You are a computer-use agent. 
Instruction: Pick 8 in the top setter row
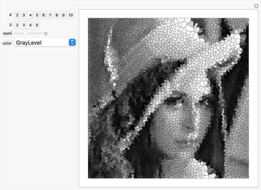(x=56, y=15)
